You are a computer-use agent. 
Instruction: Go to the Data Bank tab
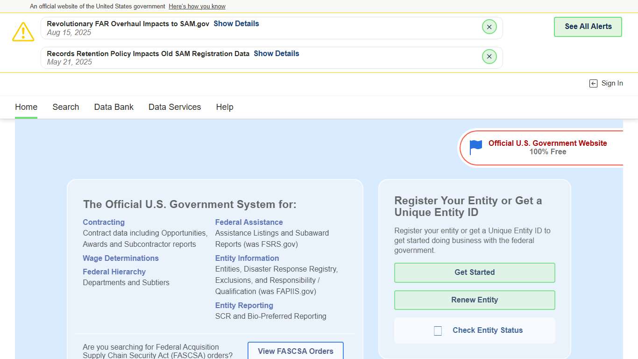[113, 107]
